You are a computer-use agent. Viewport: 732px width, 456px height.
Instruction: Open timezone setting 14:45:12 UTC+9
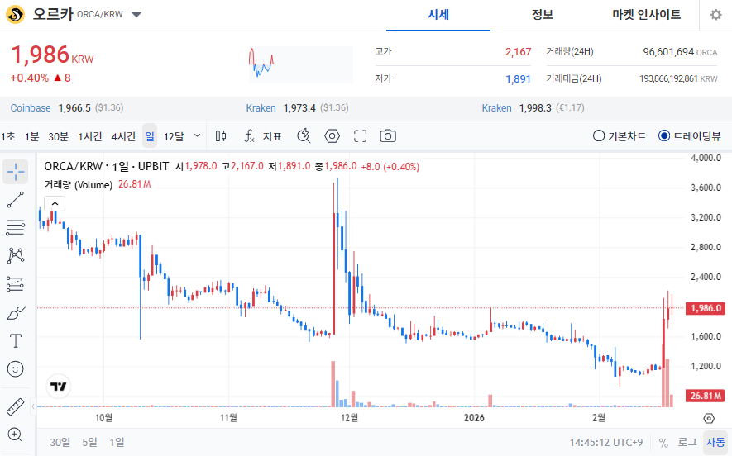click(x=606, y=442)
